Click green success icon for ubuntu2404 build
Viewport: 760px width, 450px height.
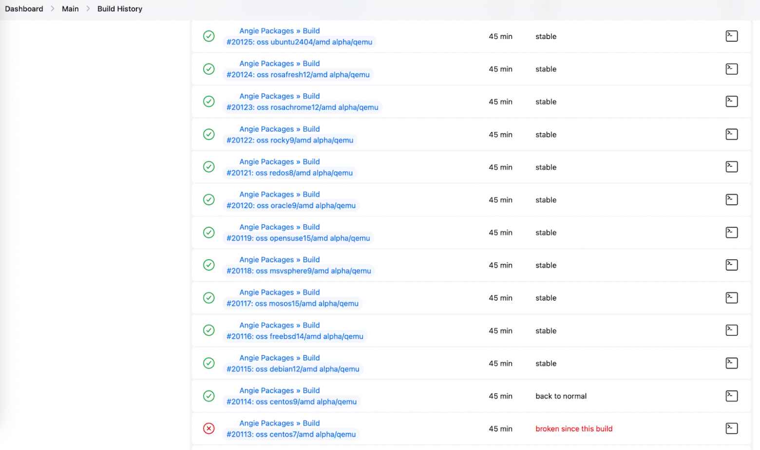tap(209, 36)
